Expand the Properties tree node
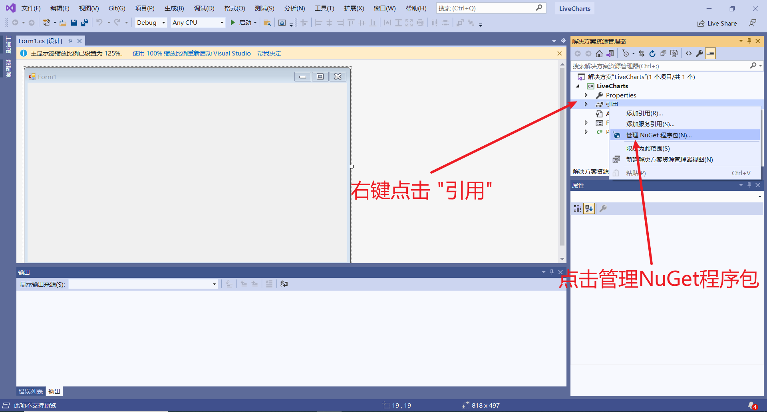Screen dimensions: 767x412 pyautogui.click(x=586, y=95)
